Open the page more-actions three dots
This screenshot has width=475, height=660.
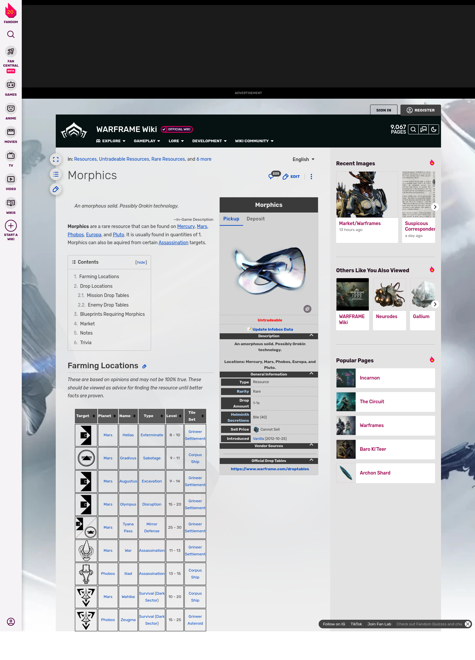click(311, 177)
